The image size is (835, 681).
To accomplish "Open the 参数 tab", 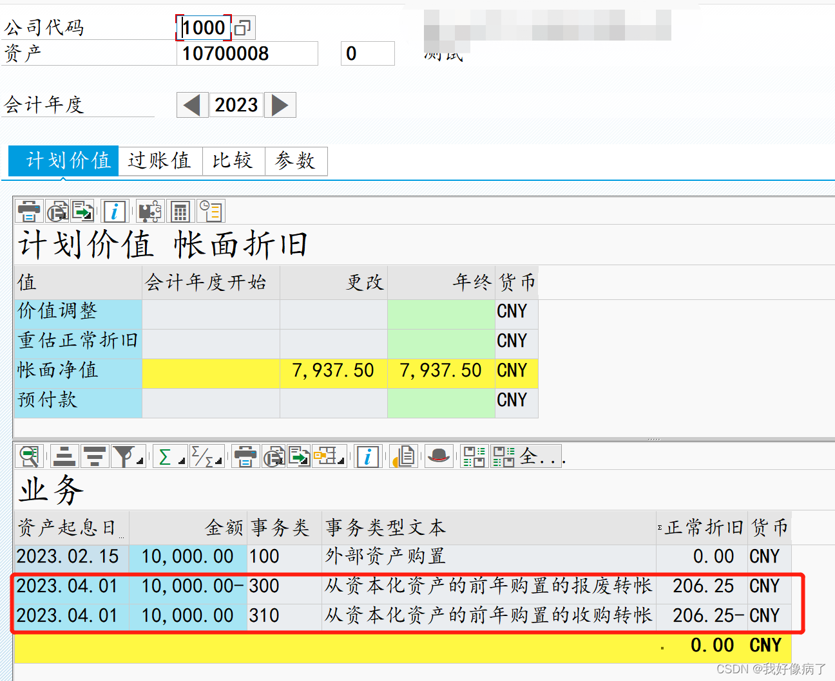I will pos(296,161).
